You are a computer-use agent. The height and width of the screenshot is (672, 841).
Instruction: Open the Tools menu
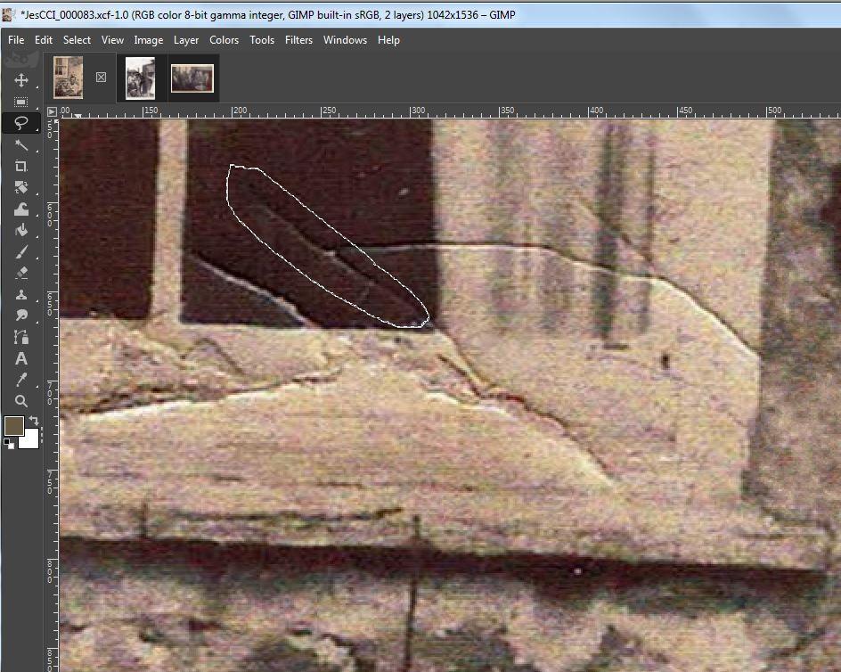[262, 40]
